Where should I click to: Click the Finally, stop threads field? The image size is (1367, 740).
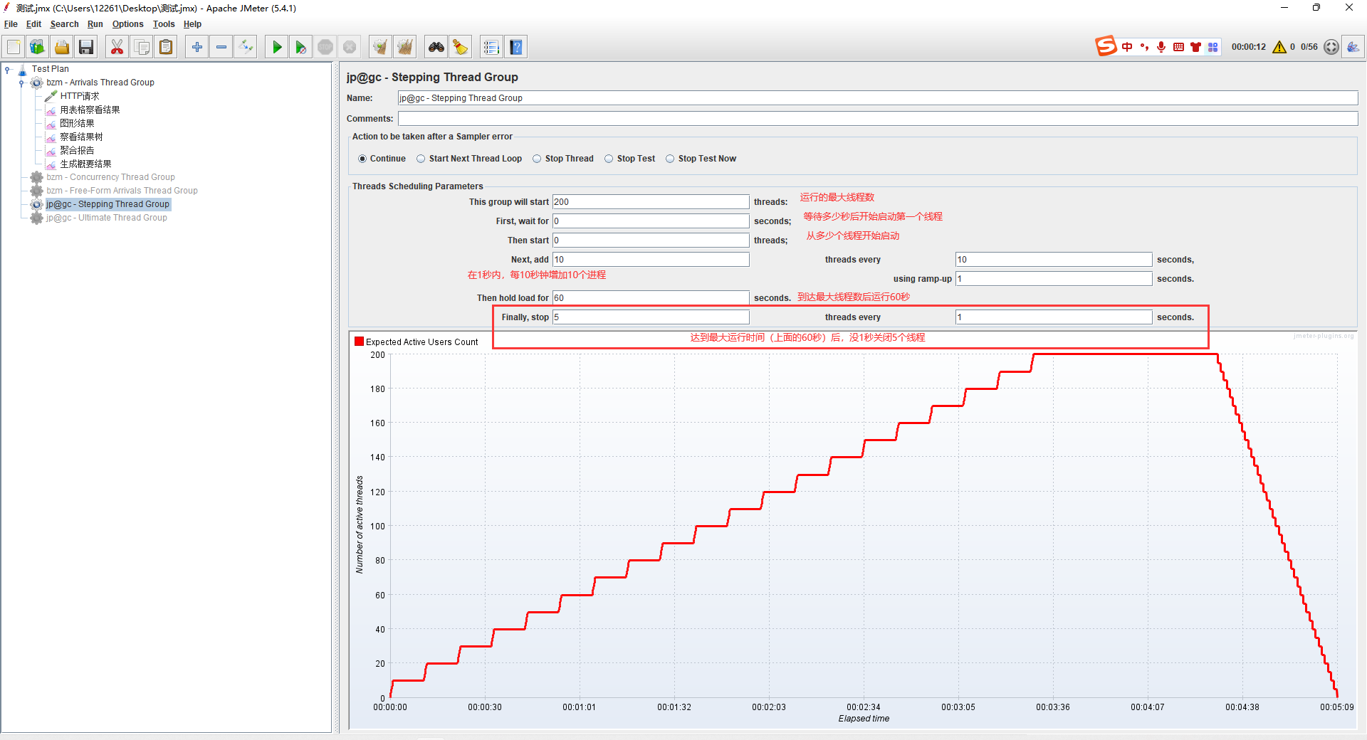651,317
